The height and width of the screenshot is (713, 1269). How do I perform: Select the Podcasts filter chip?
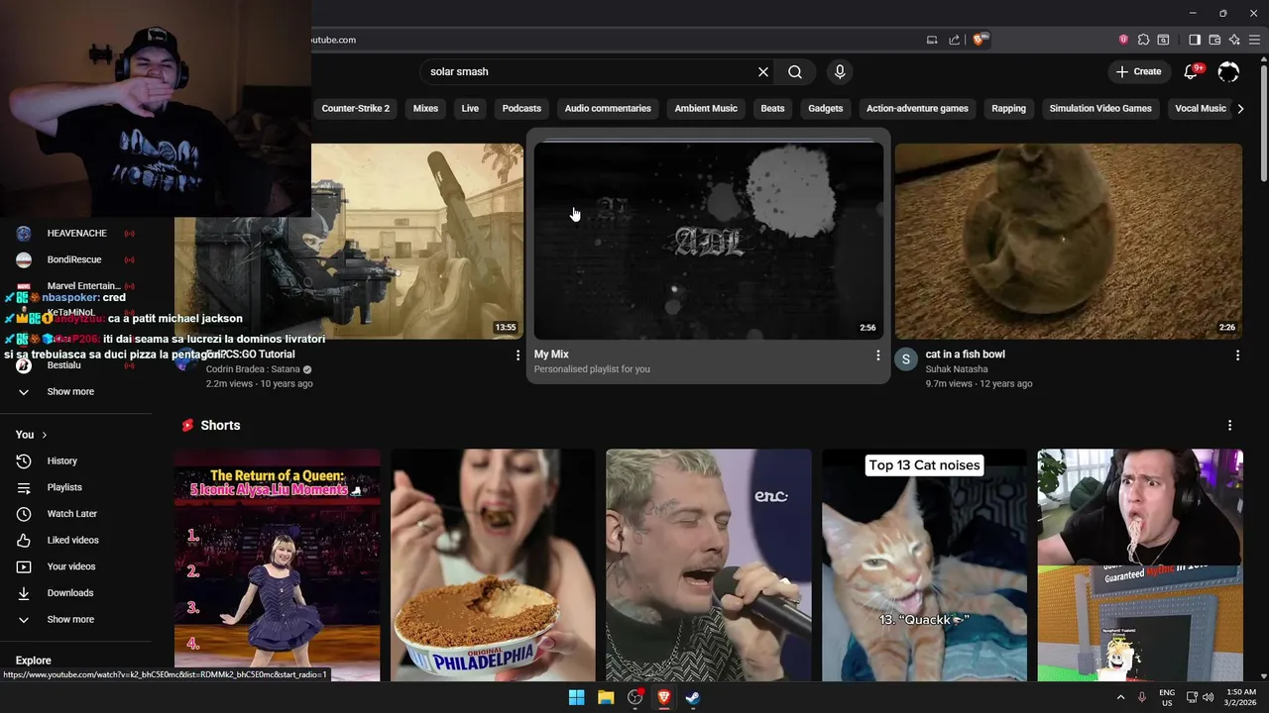click(521, 108)
